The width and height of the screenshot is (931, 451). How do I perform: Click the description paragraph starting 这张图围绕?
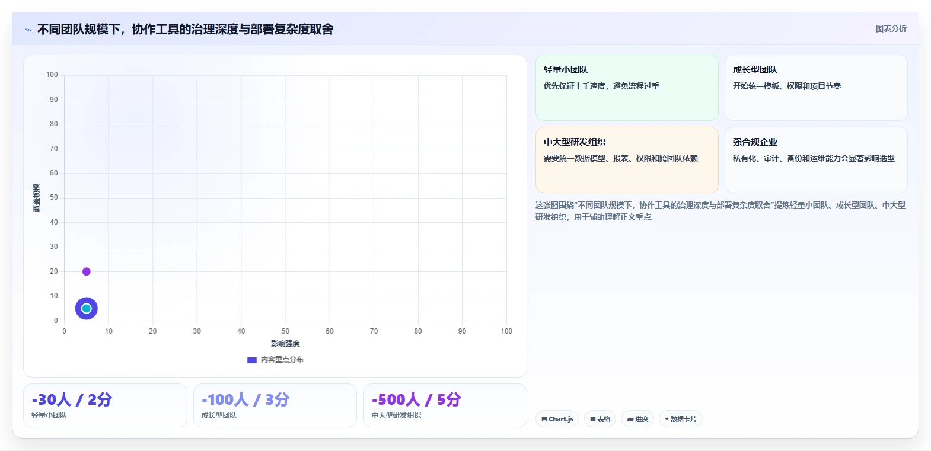click(x=720, y=211)
